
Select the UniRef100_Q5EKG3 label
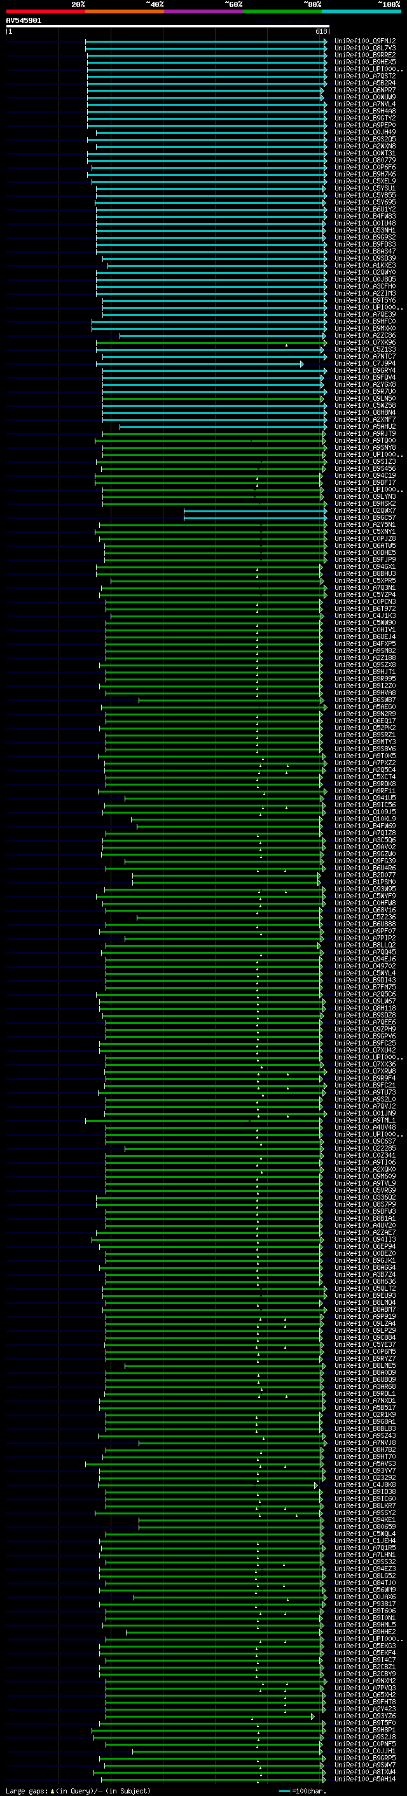tap(365, 1646)
